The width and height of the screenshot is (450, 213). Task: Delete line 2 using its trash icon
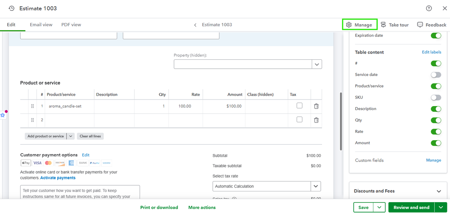click(x=316, y=120)
